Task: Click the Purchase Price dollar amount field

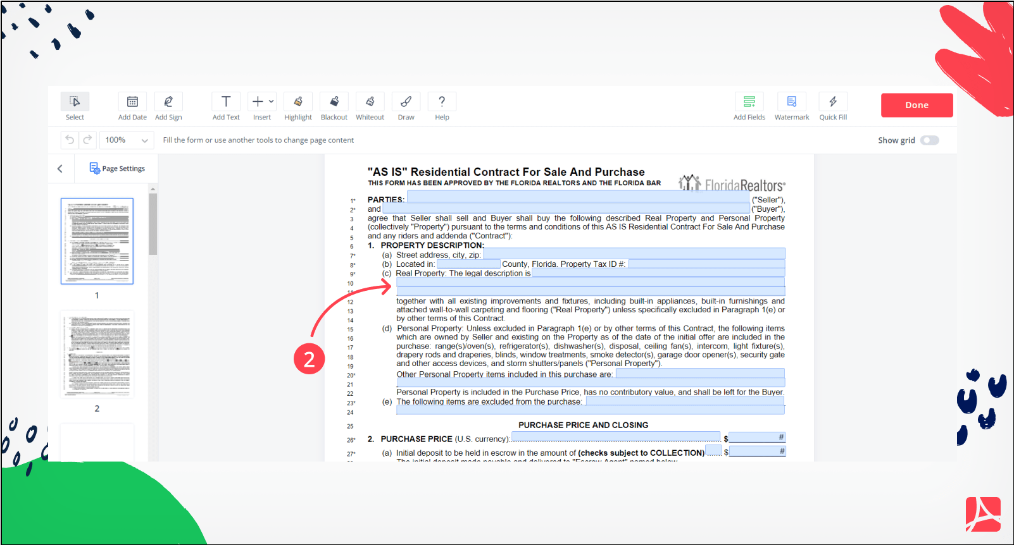Action: tap(757, 437)
